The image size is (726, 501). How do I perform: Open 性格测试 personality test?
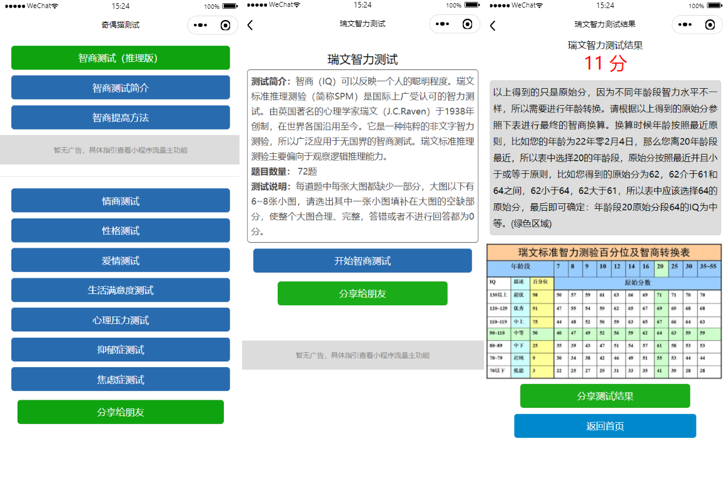click(x=120, y=230)
